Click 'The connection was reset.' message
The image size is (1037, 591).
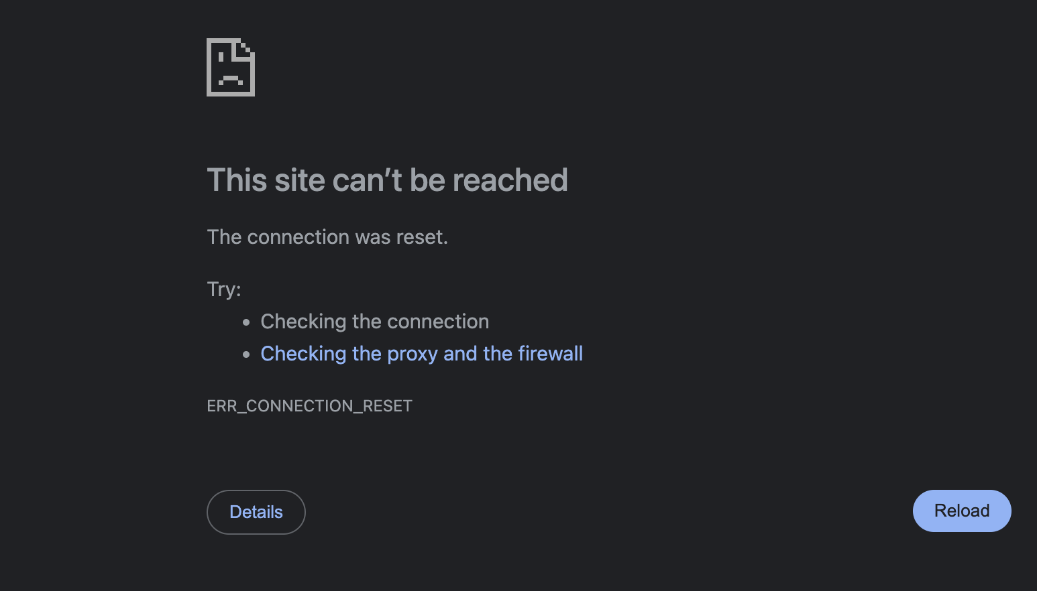[x=327, y=237]
